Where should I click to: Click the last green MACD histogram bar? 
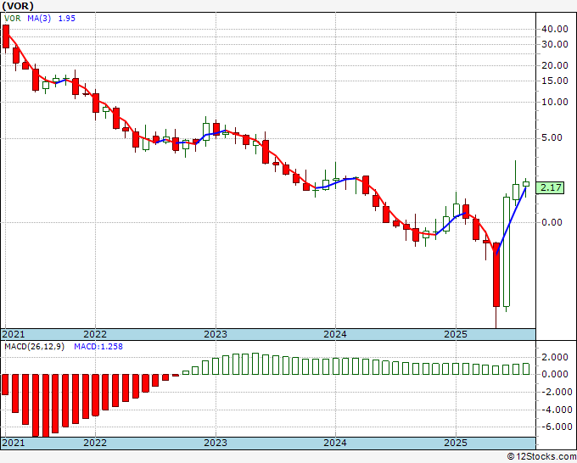[x=526, y=369]
